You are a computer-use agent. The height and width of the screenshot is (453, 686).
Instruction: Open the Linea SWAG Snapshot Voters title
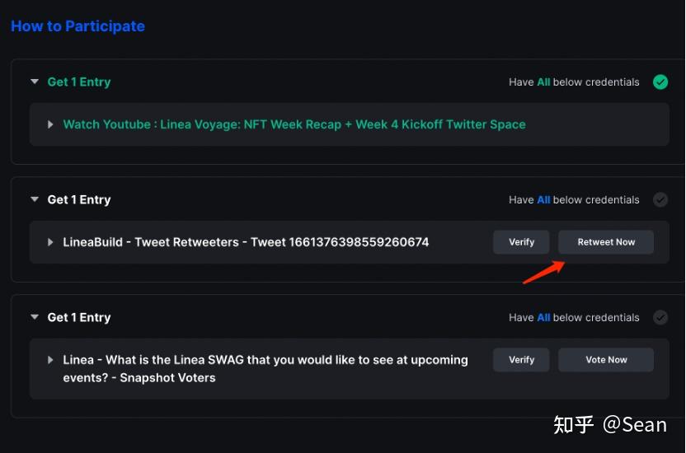(x=265, y=369)
